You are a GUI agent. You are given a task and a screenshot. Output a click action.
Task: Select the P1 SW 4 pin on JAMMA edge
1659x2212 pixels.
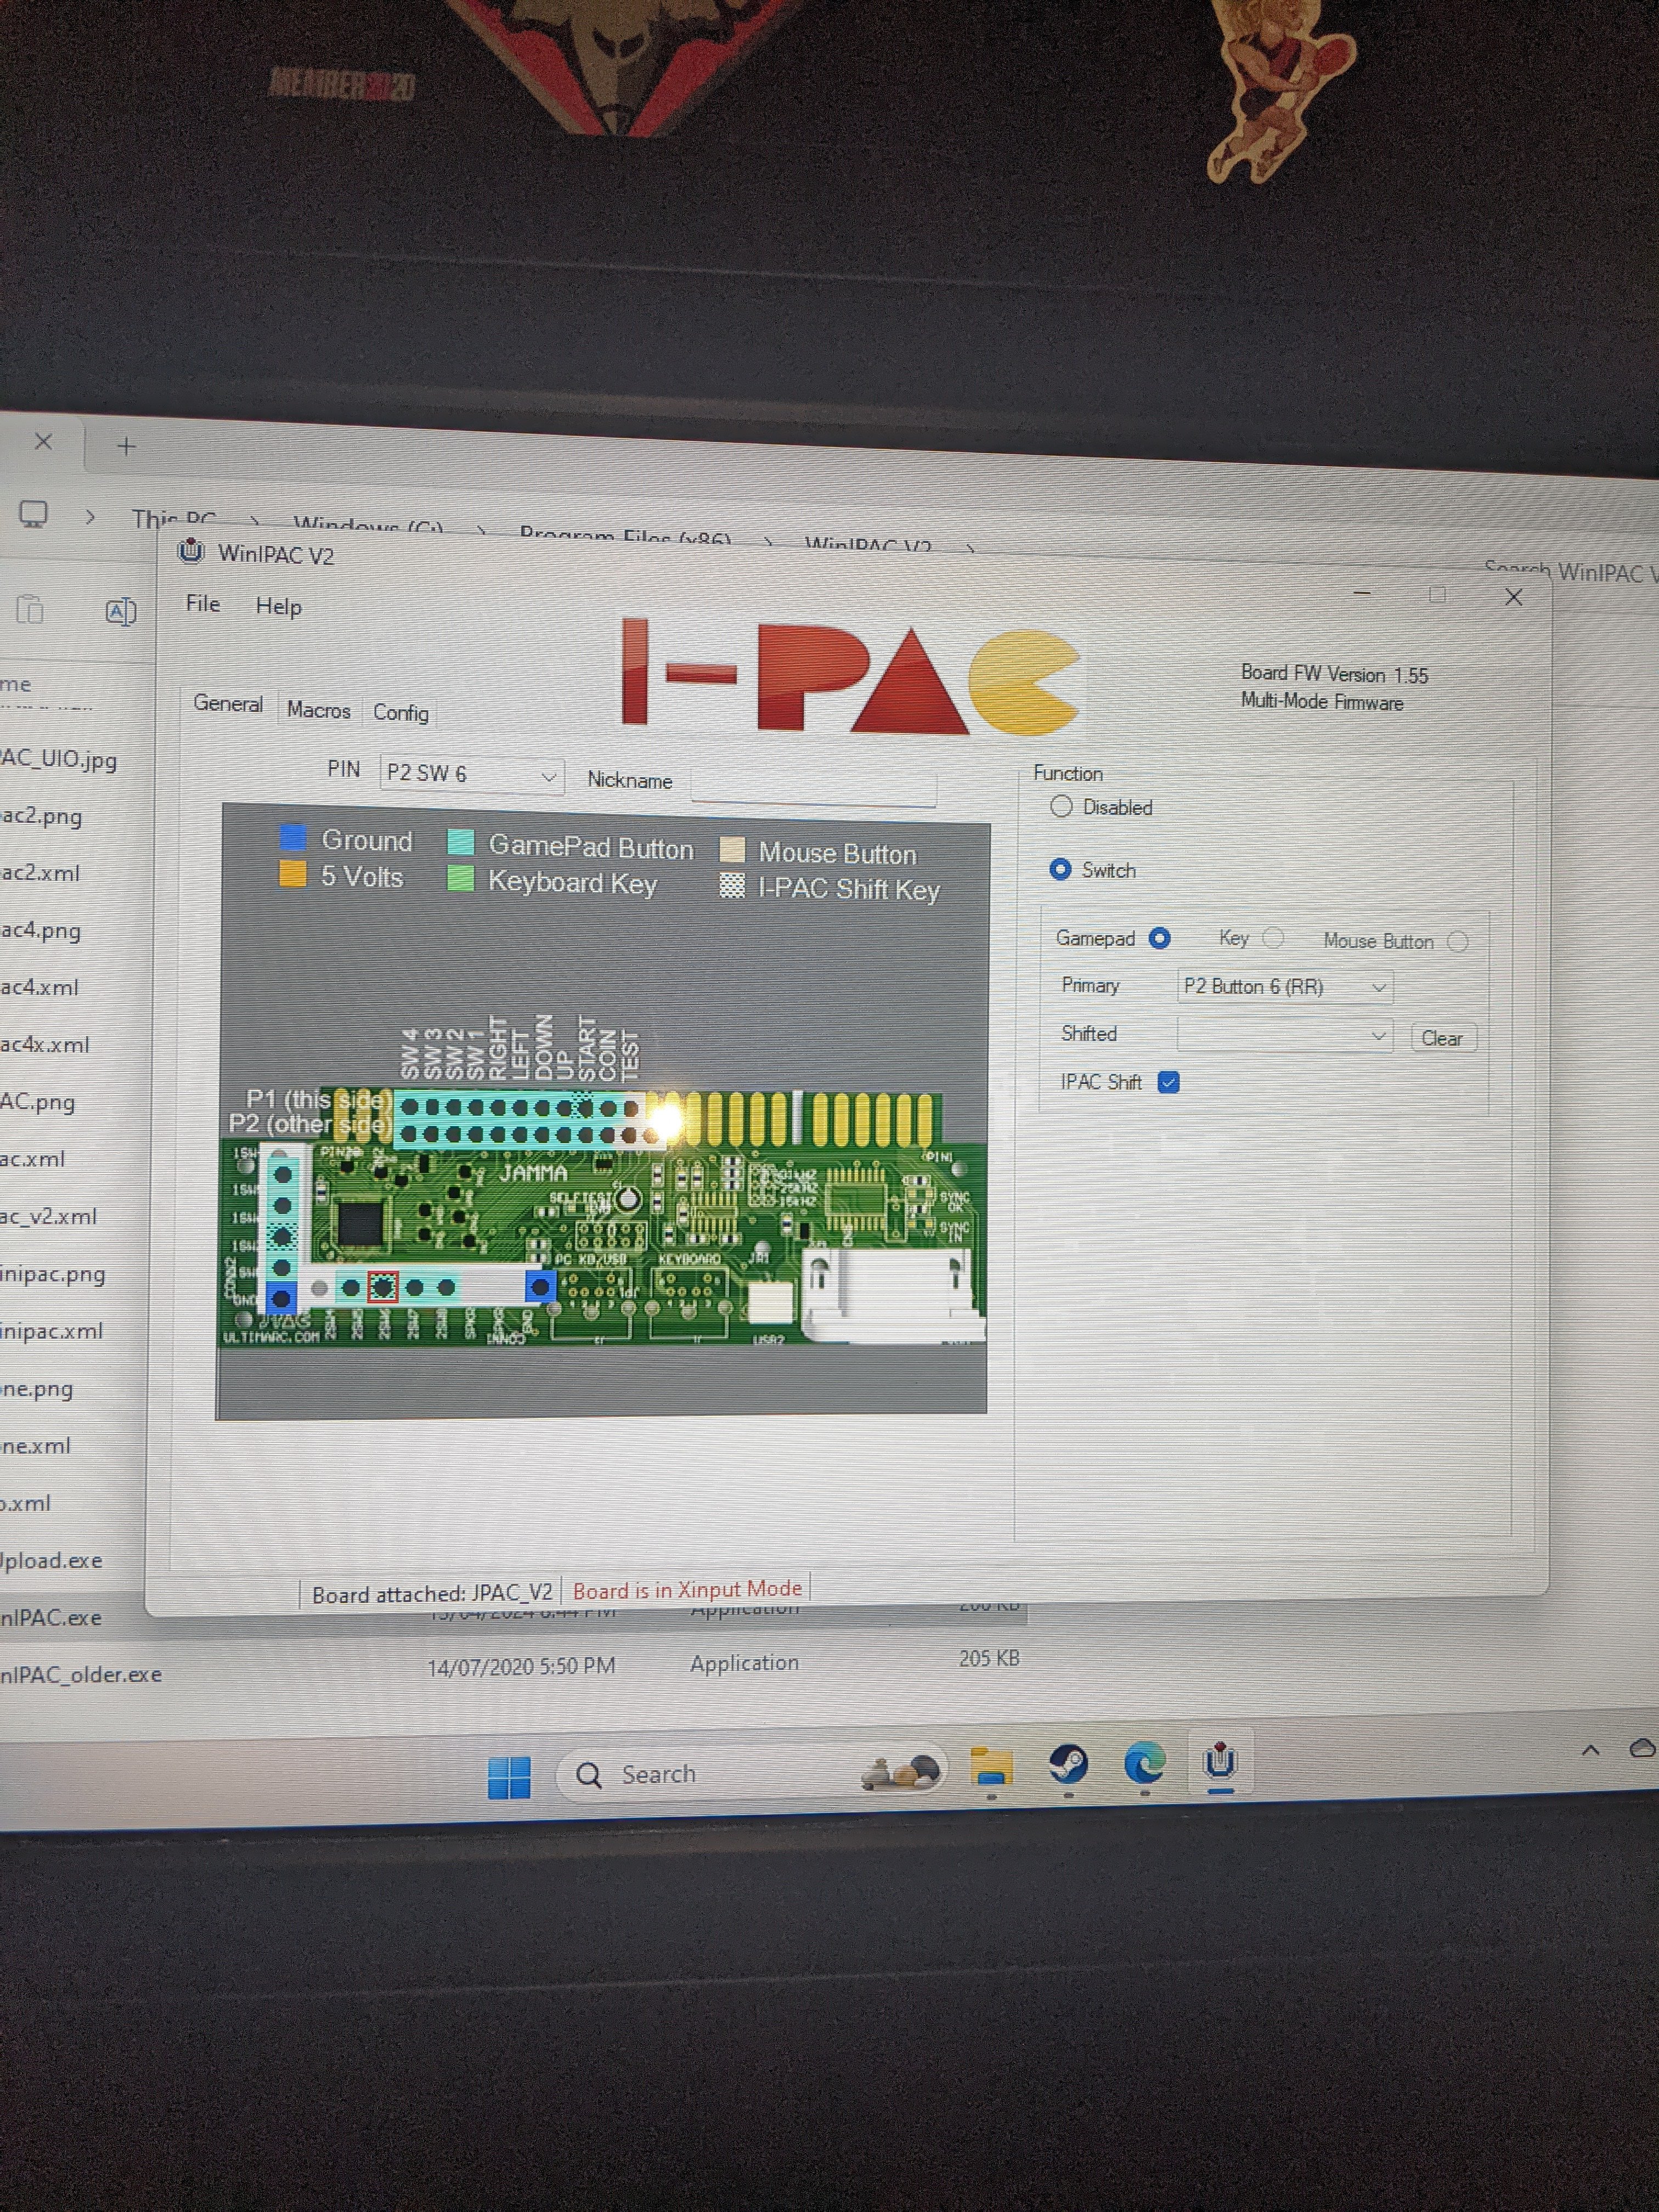(x=410, y=1108)
